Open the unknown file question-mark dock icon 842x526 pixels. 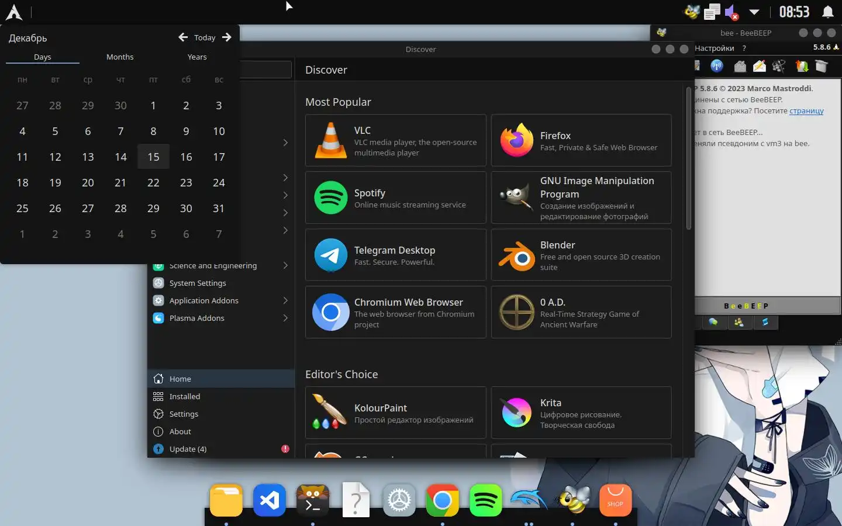pos(356,500)
